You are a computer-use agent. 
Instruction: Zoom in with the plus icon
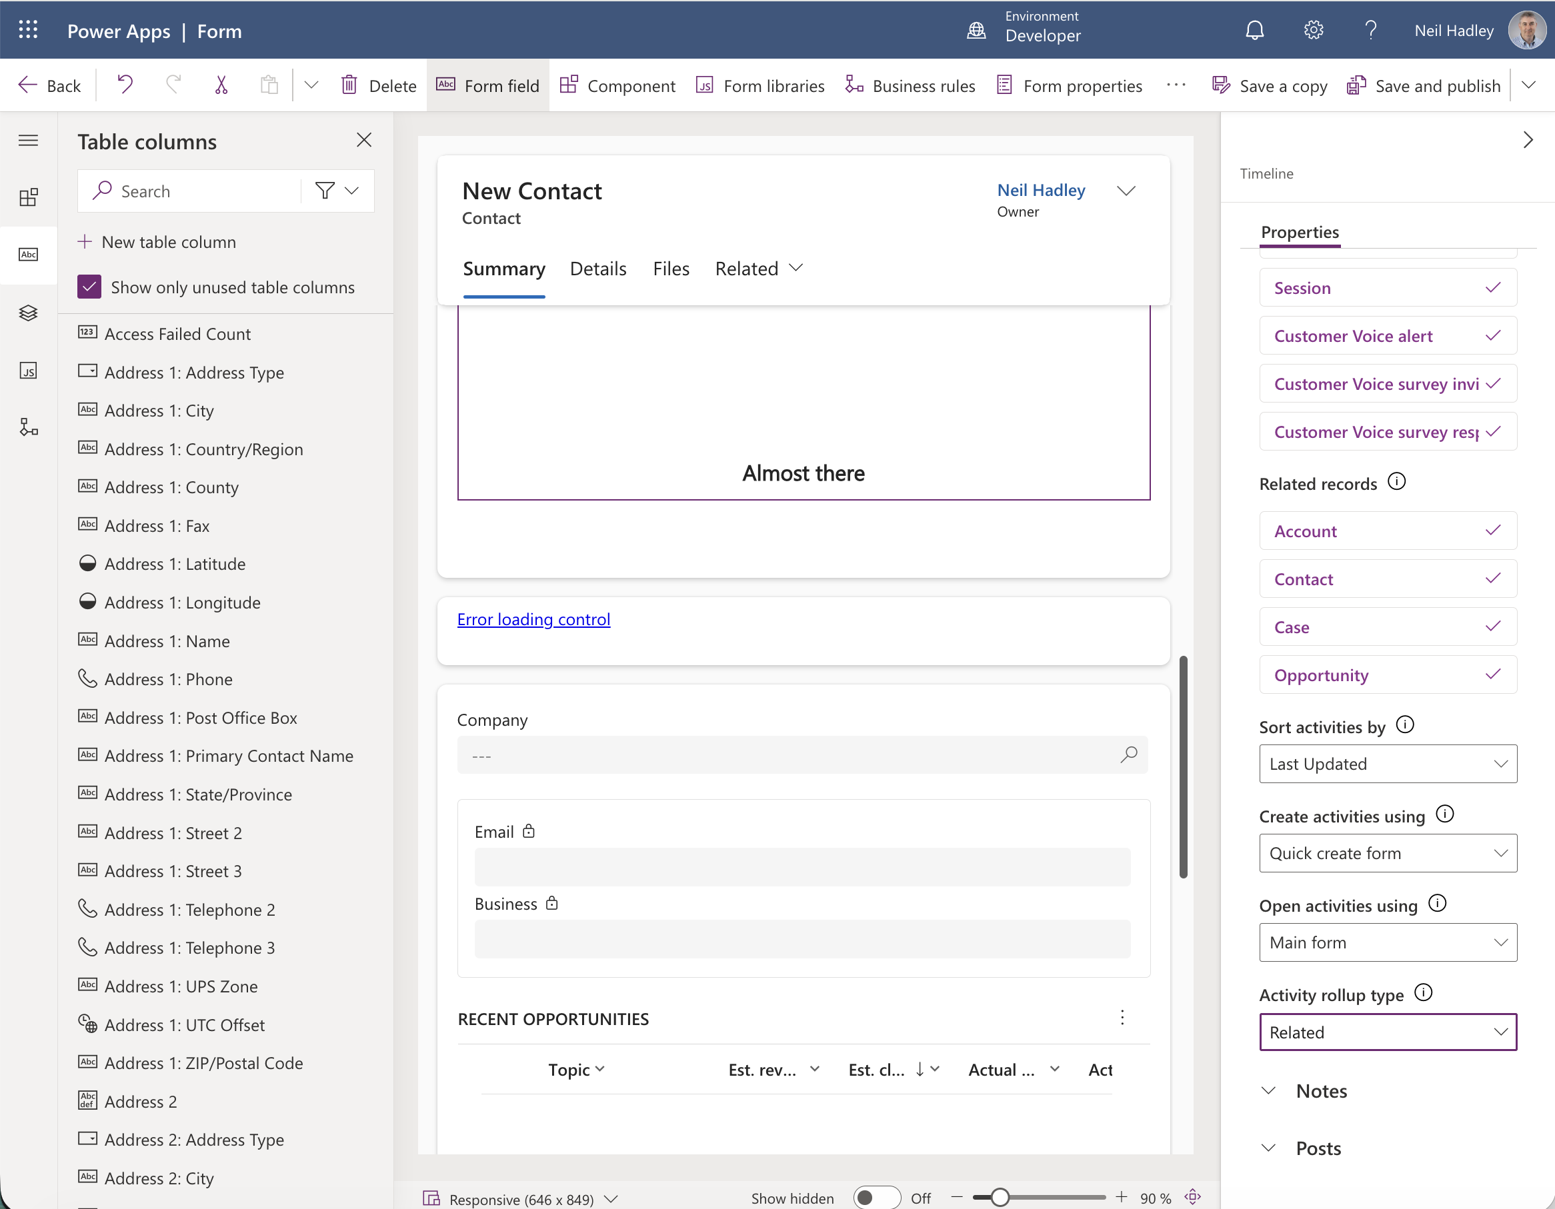point(1122,1197)
